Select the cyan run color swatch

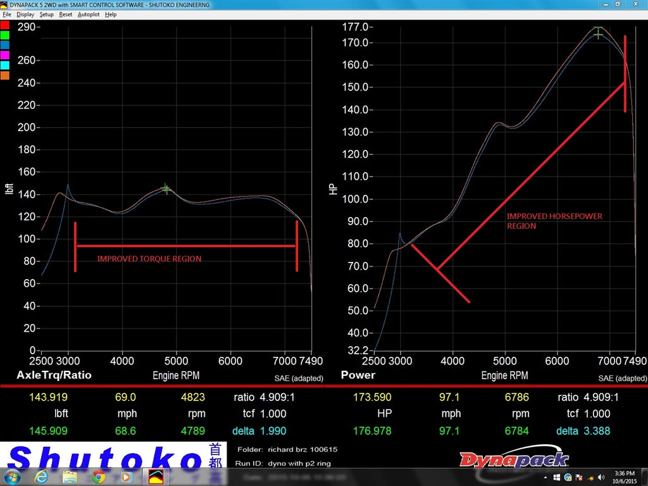pos(4,65)
